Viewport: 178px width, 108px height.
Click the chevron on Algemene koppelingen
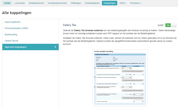pos(55,47)
